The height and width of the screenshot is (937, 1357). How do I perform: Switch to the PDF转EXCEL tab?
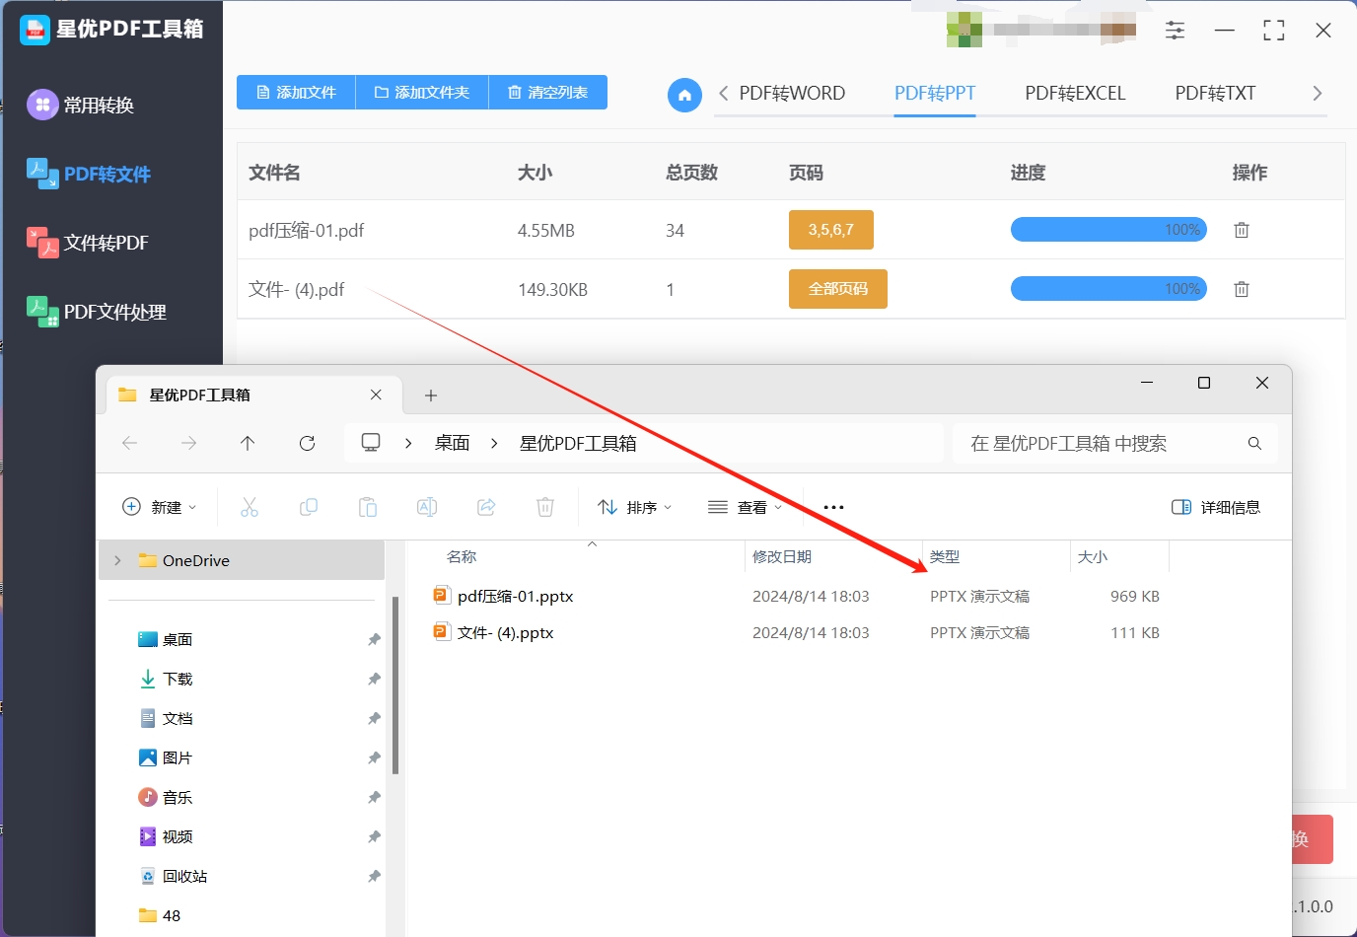point(1075,94)
